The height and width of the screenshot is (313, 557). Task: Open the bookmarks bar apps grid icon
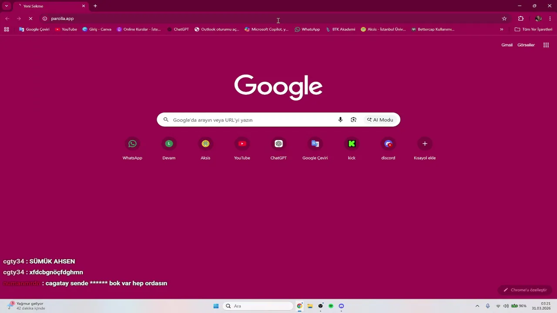coord(7,30)
